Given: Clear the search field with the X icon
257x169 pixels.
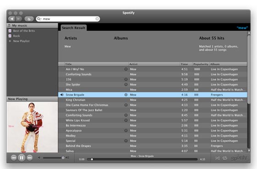Looking at the screenshot, I should point(97,19).
